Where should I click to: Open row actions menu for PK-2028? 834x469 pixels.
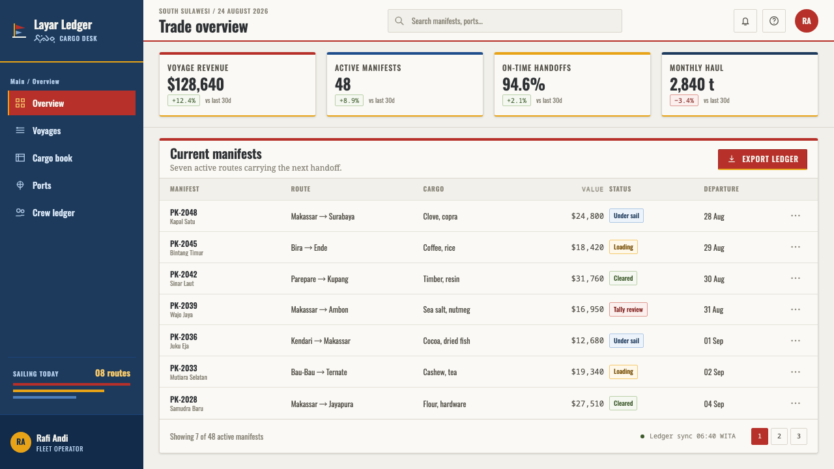(x=796, y=403)
